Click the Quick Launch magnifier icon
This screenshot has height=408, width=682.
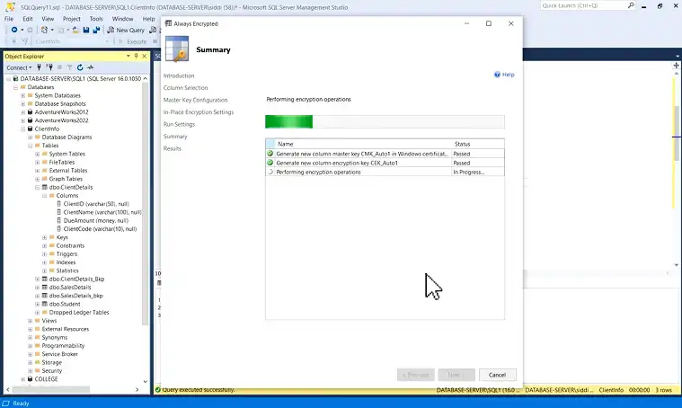[x=631, y=5]
